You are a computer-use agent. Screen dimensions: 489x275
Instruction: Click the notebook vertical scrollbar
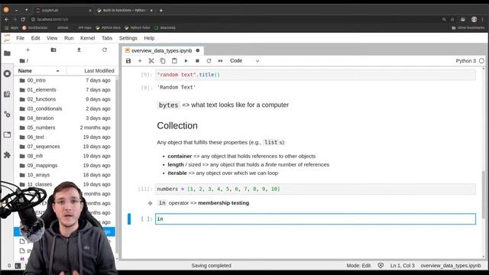tap(484, 195)
